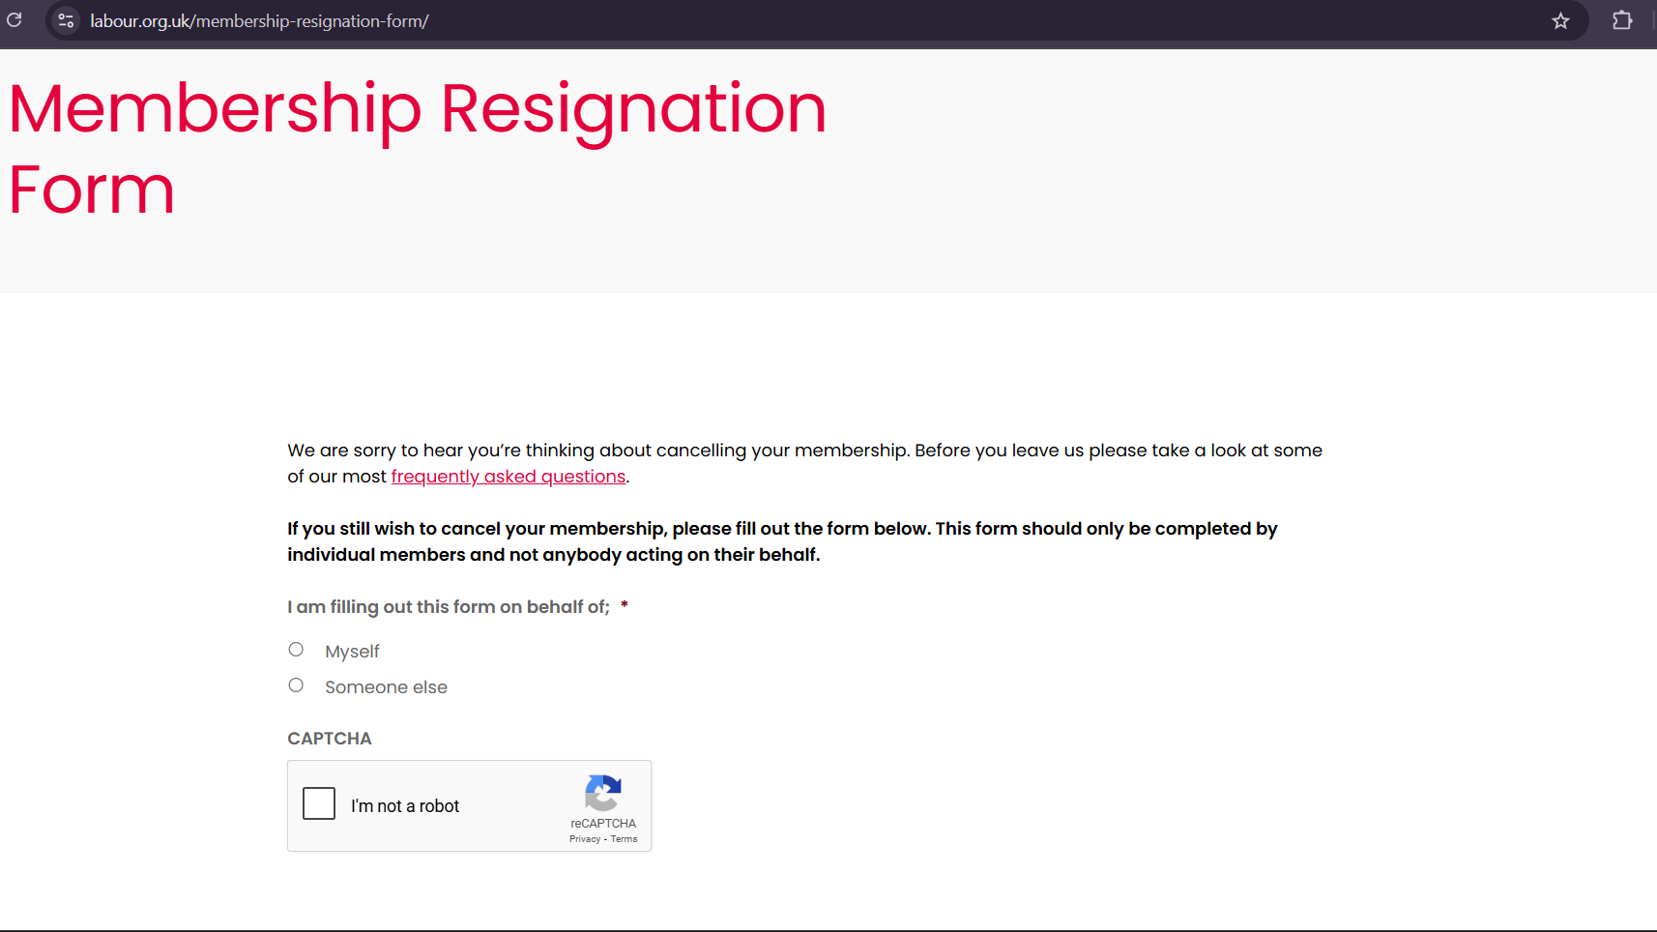Image resolution: width=1657 pixels, height=932 pixels.
Task: Open the frequently asked questions link
Action: coord(509,477)
